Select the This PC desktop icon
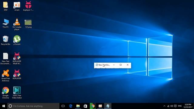The image size is (194, 109). (x=5, y=23)
